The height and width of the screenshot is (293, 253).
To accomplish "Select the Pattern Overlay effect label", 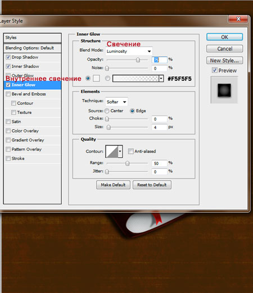I will pyautogui.click(x=26, y=149).
